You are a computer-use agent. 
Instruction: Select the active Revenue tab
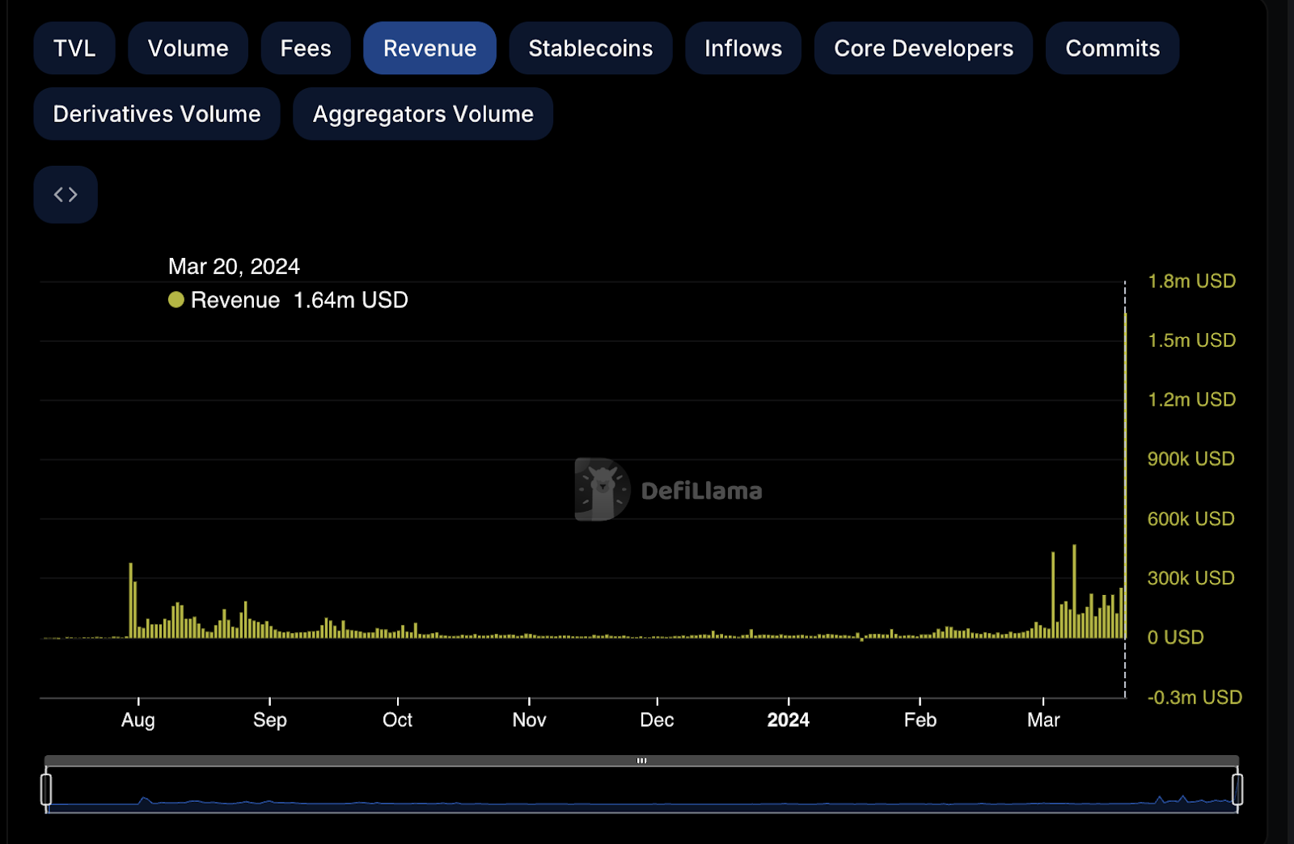pyautogui.click(x=429, y=49)
